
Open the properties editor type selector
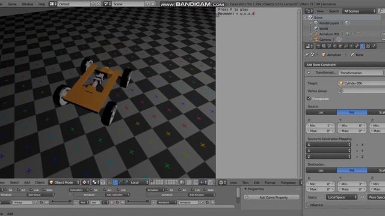coord(309,46)
